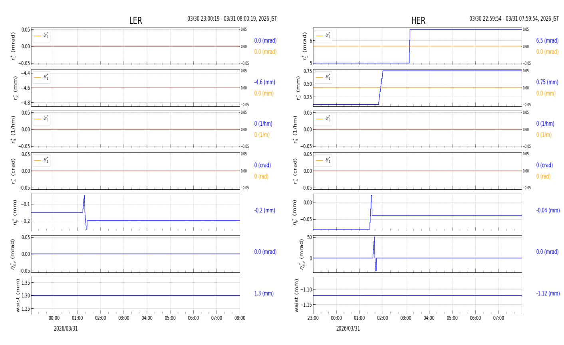Click the 04:00 tick label on the LER axis
The image size is (564, 345).
click(147, 318)
